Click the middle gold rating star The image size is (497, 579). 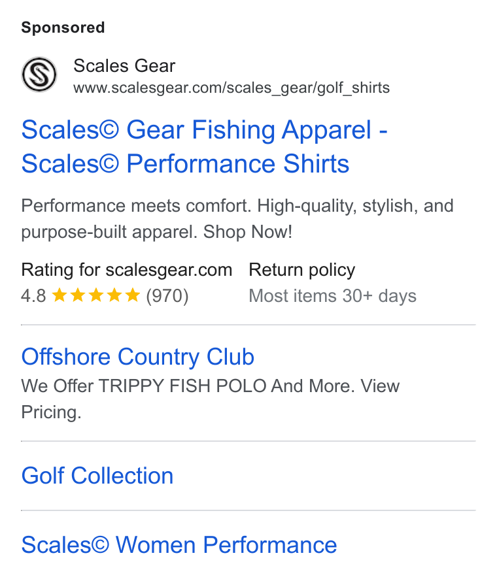[96, 295]
